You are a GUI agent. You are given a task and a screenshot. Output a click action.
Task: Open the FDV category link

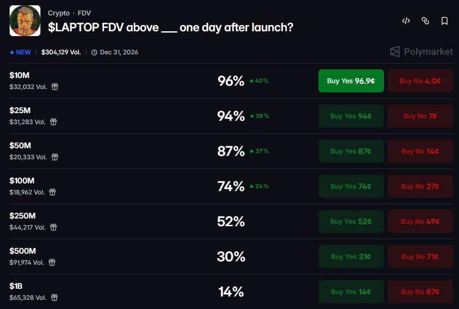[84, 13]
